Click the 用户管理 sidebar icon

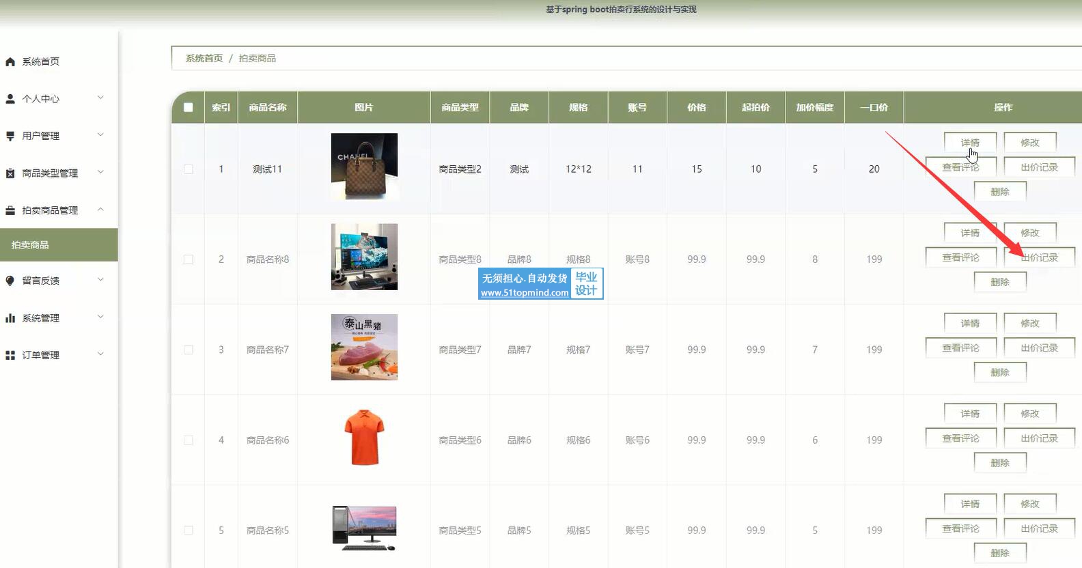(10, 136)
